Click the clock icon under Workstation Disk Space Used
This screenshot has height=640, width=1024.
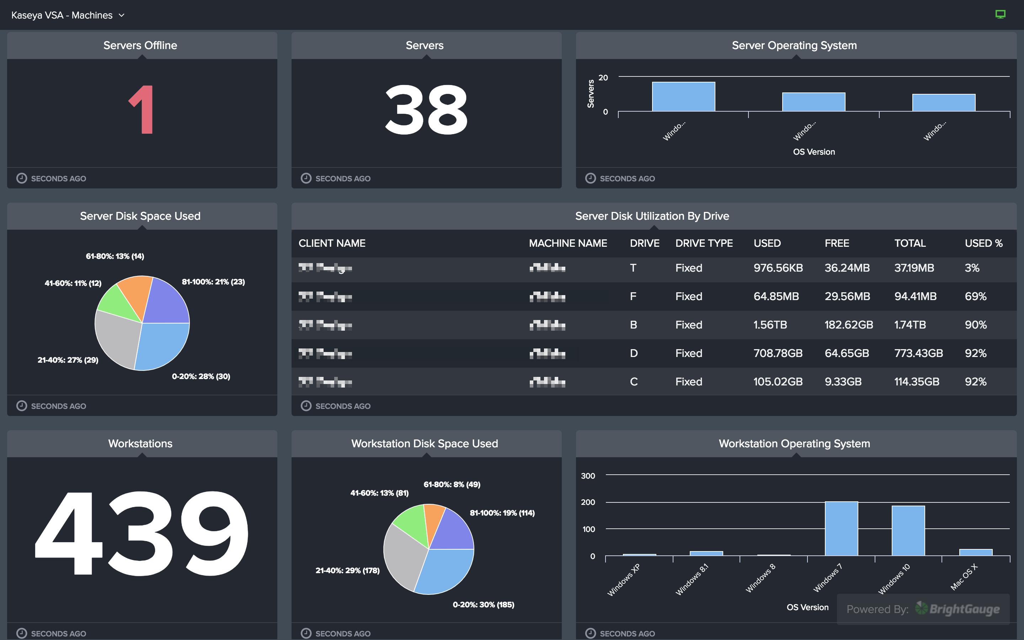306,633
